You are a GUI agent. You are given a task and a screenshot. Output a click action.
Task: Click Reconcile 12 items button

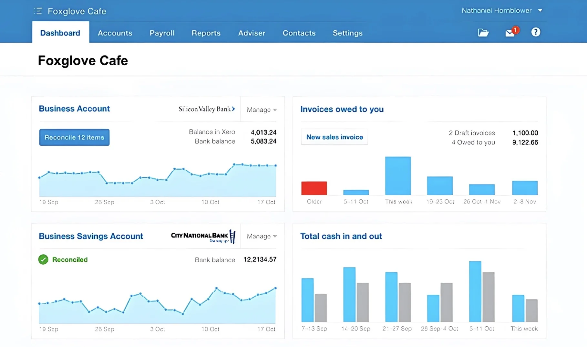pyautogui.click(x=74, y=137)
